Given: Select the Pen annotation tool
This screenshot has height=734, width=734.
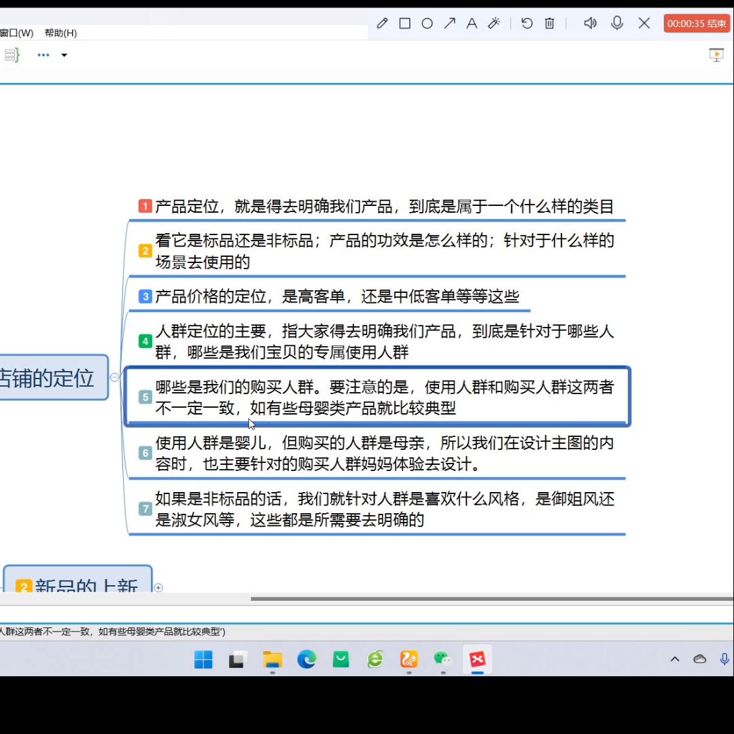Looking at the screenshot, I should [382, 23].
